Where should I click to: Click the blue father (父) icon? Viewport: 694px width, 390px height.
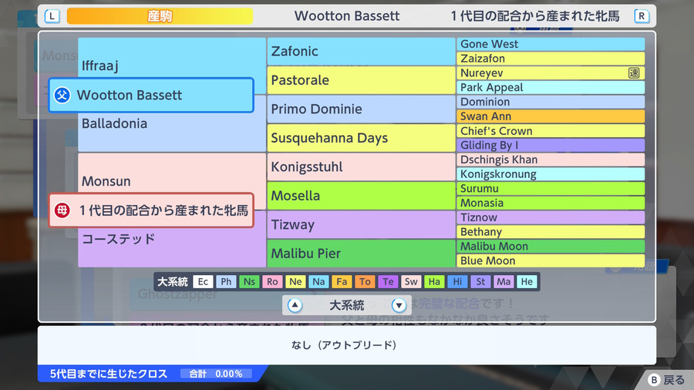[x=62, y=95]
